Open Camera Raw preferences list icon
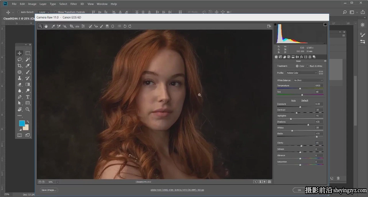 pos(119,26)
